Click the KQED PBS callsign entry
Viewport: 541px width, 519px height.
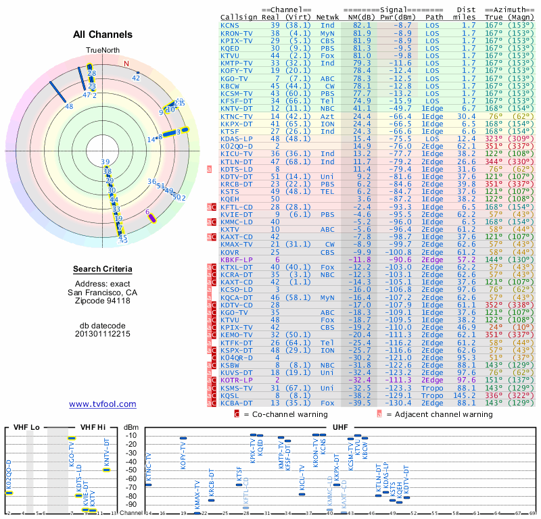[x=229, y=48]
